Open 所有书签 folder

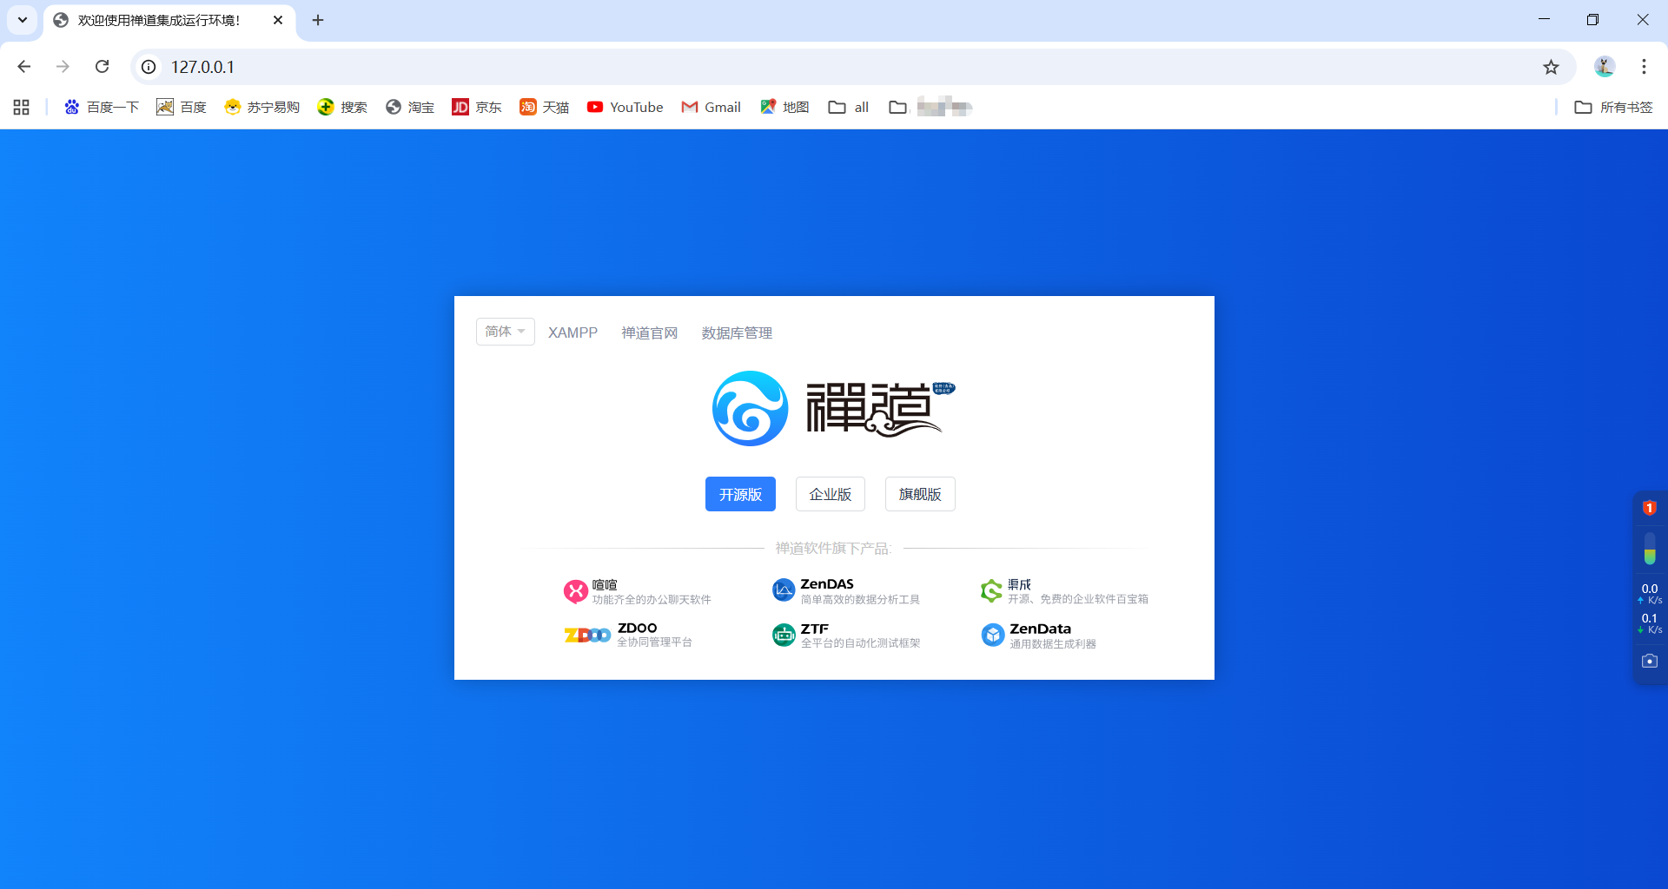(1614, 107)
